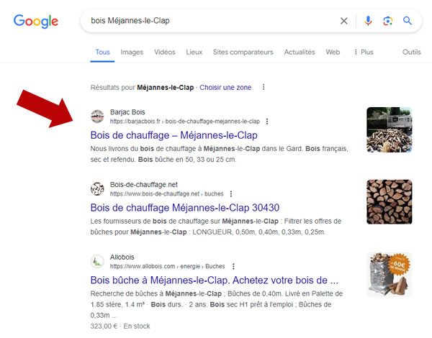Expand the Plus menu
Screen dimensions: 432x338
tap(364, 52)
